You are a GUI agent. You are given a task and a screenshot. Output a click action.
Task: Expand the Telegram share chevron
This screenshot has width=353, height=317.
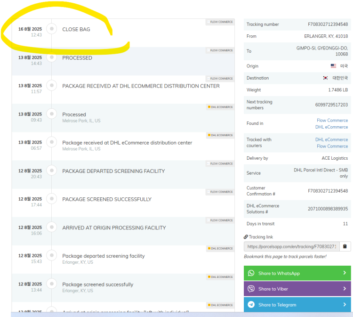(345, 304)
